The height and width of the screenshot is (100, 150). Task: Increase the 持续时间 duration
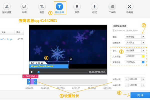tap(143, 85)
